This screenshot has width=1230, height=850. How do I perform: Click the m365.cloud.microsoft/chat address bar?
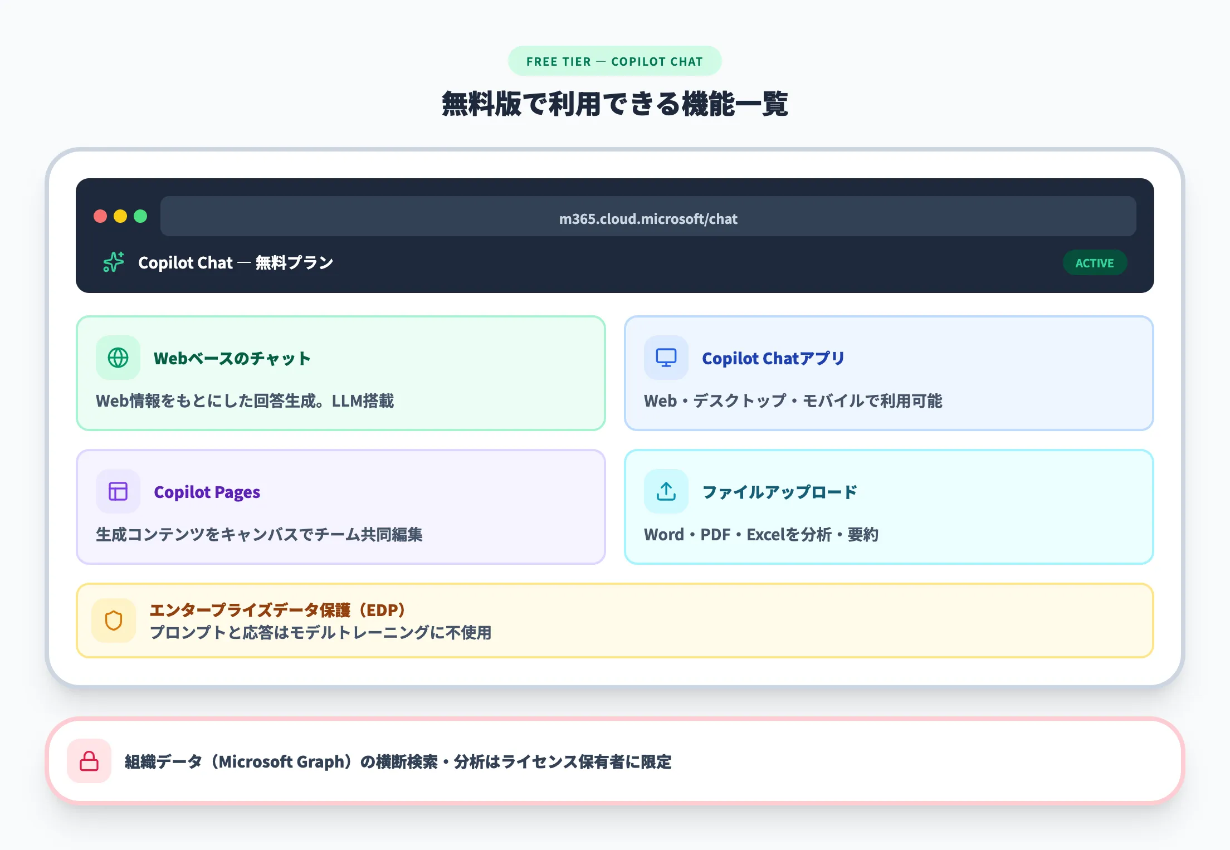[648, 216]
